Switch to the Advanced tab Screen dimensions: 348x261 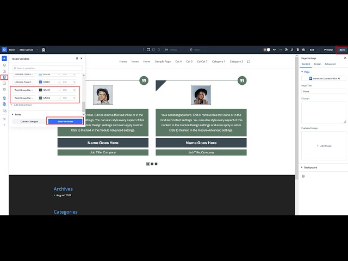coord(330,64)
